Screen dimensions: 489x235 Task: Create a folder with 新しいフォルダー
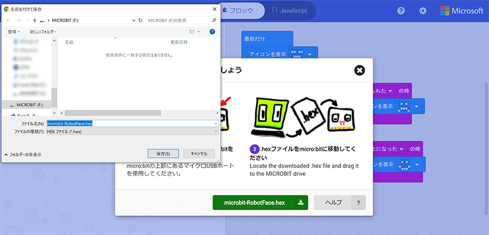click(x=43, y=32)
